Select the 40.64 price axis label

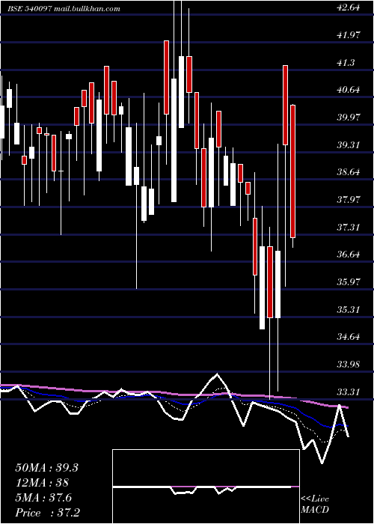click(349, 90)
